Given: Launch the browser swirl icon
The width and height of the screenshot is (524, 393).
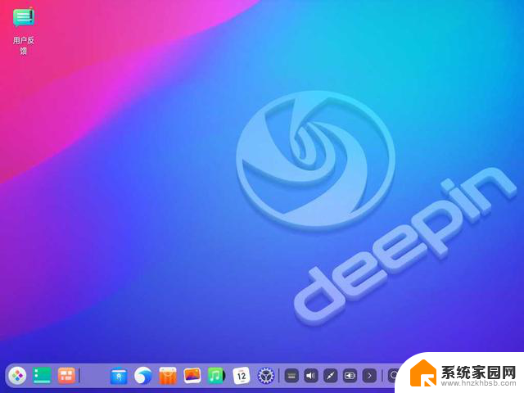Looking at the screenshot, I should click(x=142, y=376).
